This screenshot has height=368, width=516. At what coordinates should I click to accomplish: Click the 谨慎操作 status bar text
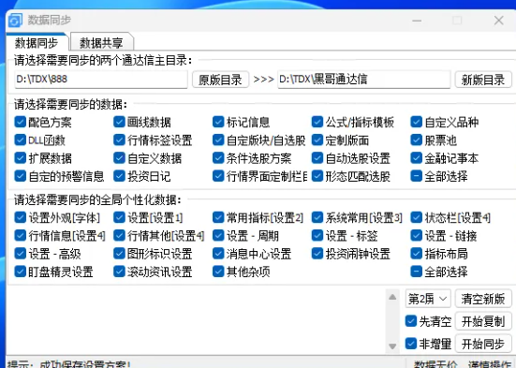tap(490, 364)
